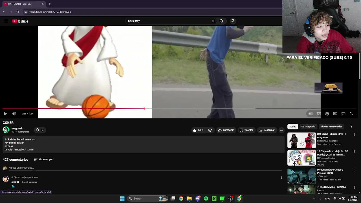Open a new browser tab
Viewport: 361px width, 203px height.
49,4
